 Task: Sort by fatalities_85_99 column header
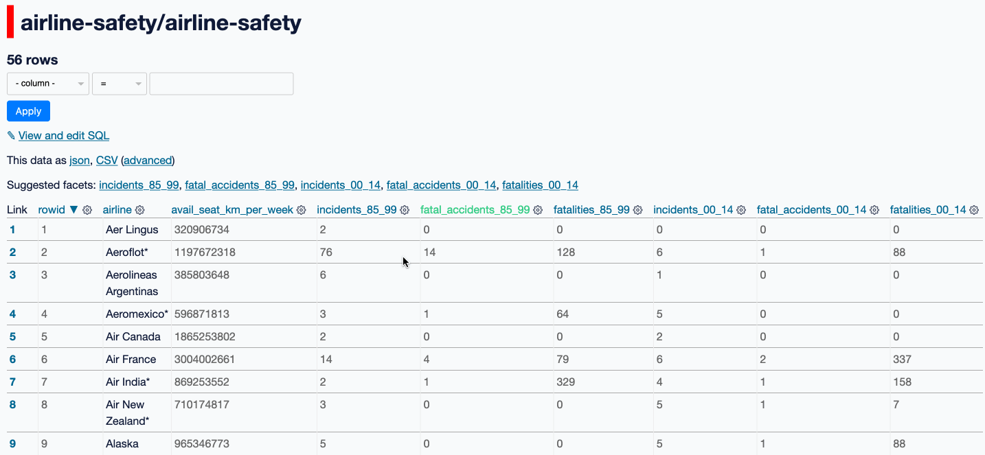click(x=592, y=210)
